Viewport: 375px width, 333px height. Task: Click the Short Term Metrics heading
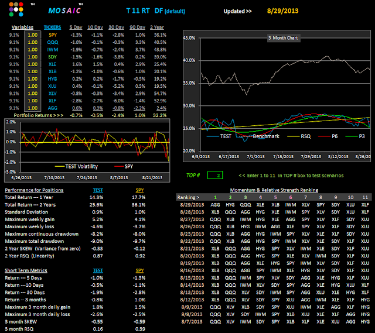pos(26,270)
